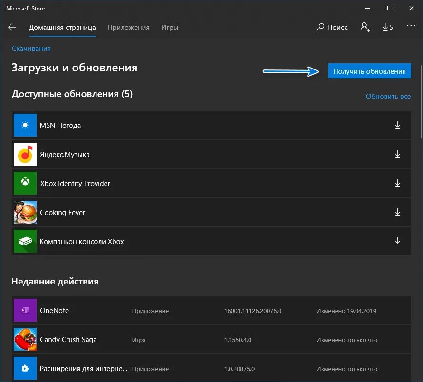
Task: Go back with the left arrow
Action: tap(12, 27)
